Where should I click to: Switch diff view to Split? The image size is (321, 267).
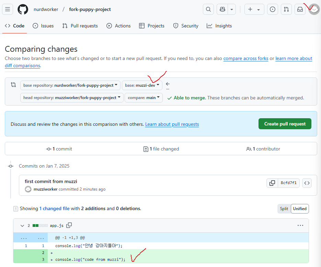click(284, 209)
